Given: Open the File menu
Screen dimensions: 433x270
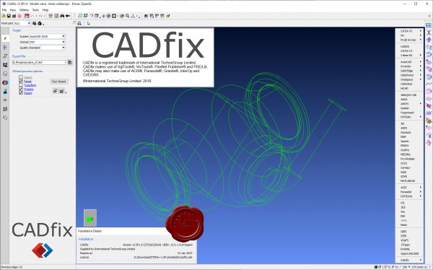Looking at the screenshot, I should click(4, 10).
